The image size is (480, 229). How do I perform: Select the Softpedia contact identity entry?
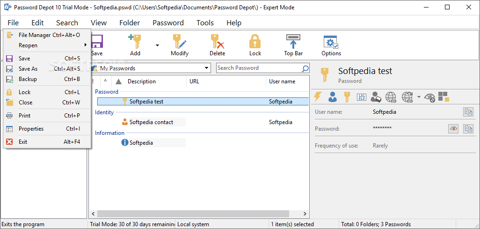pyautogui.click(x=151, y=122)
